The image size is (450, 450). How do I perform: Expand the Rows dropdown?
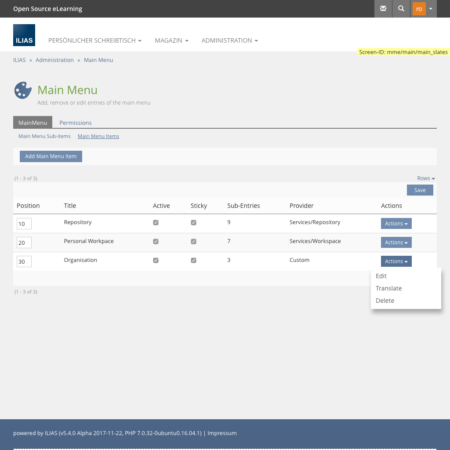tap(426, 178)
